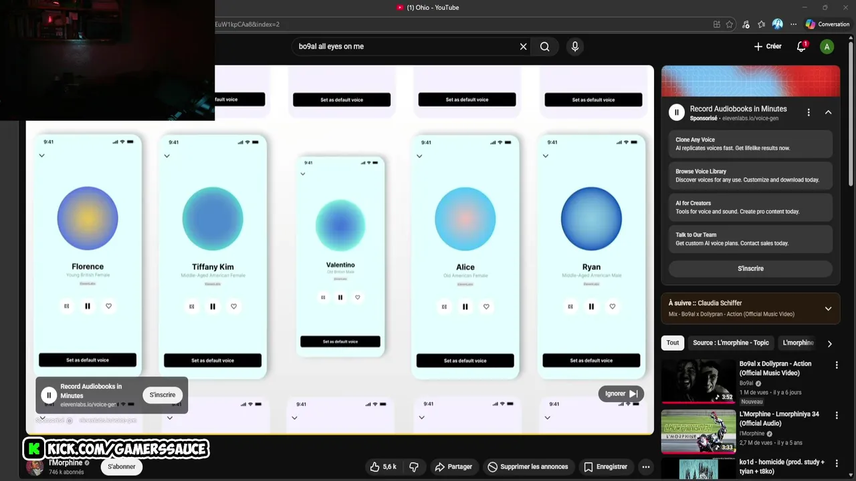Select the Tout filter chip
Viewport: 856px width, 481px height.
673,343
